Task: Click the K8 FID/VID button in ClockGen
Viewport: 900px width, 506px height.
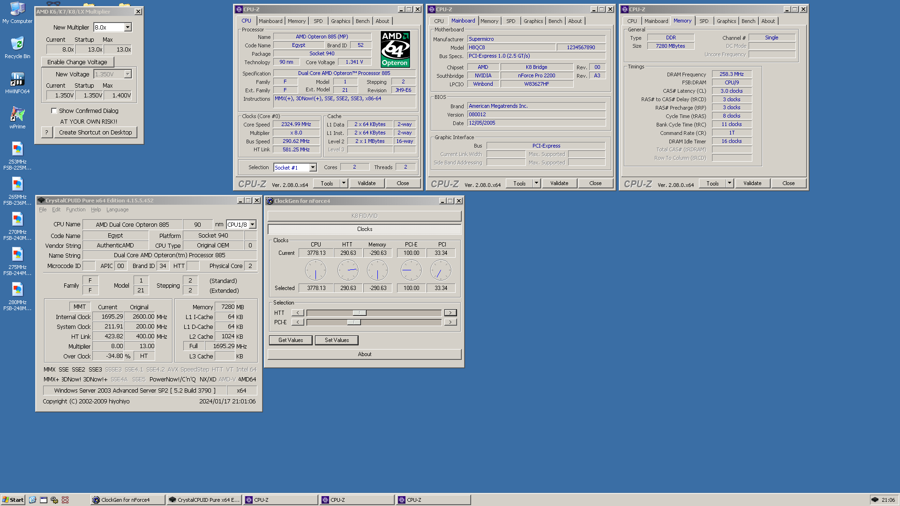Action: [365, 216]
